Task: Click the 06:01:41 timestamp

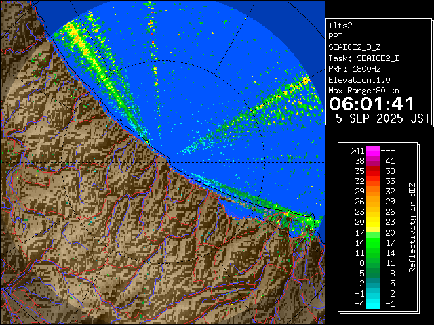Action: tap(372, 104)
